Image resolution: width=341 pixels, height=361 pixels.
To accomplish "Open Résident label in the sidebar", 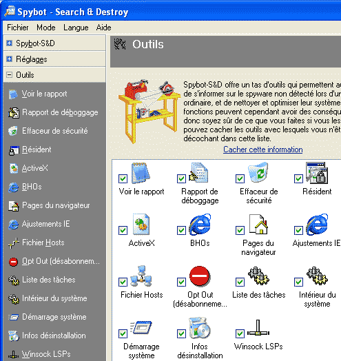I will click(x=37, y=150).
